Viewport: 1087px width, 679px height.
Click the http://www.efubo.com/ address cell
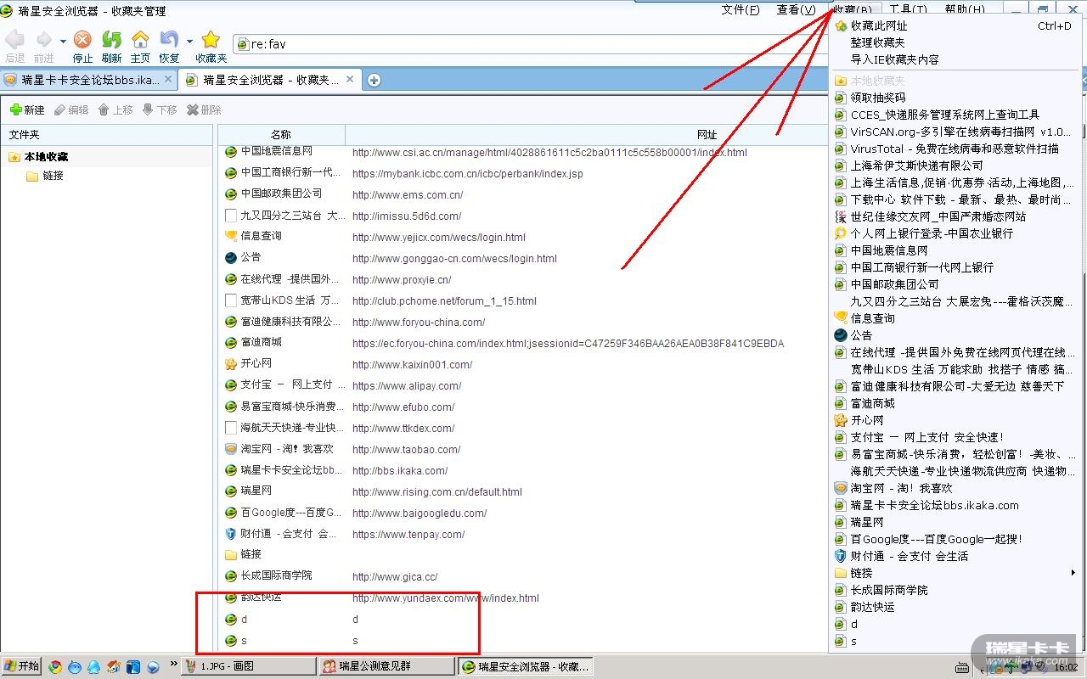tap(403, 407)
